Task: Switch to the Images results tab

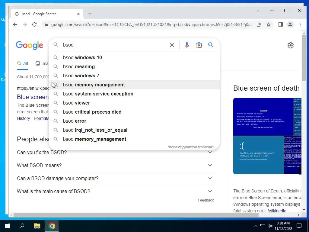Action: click(42, 63)
